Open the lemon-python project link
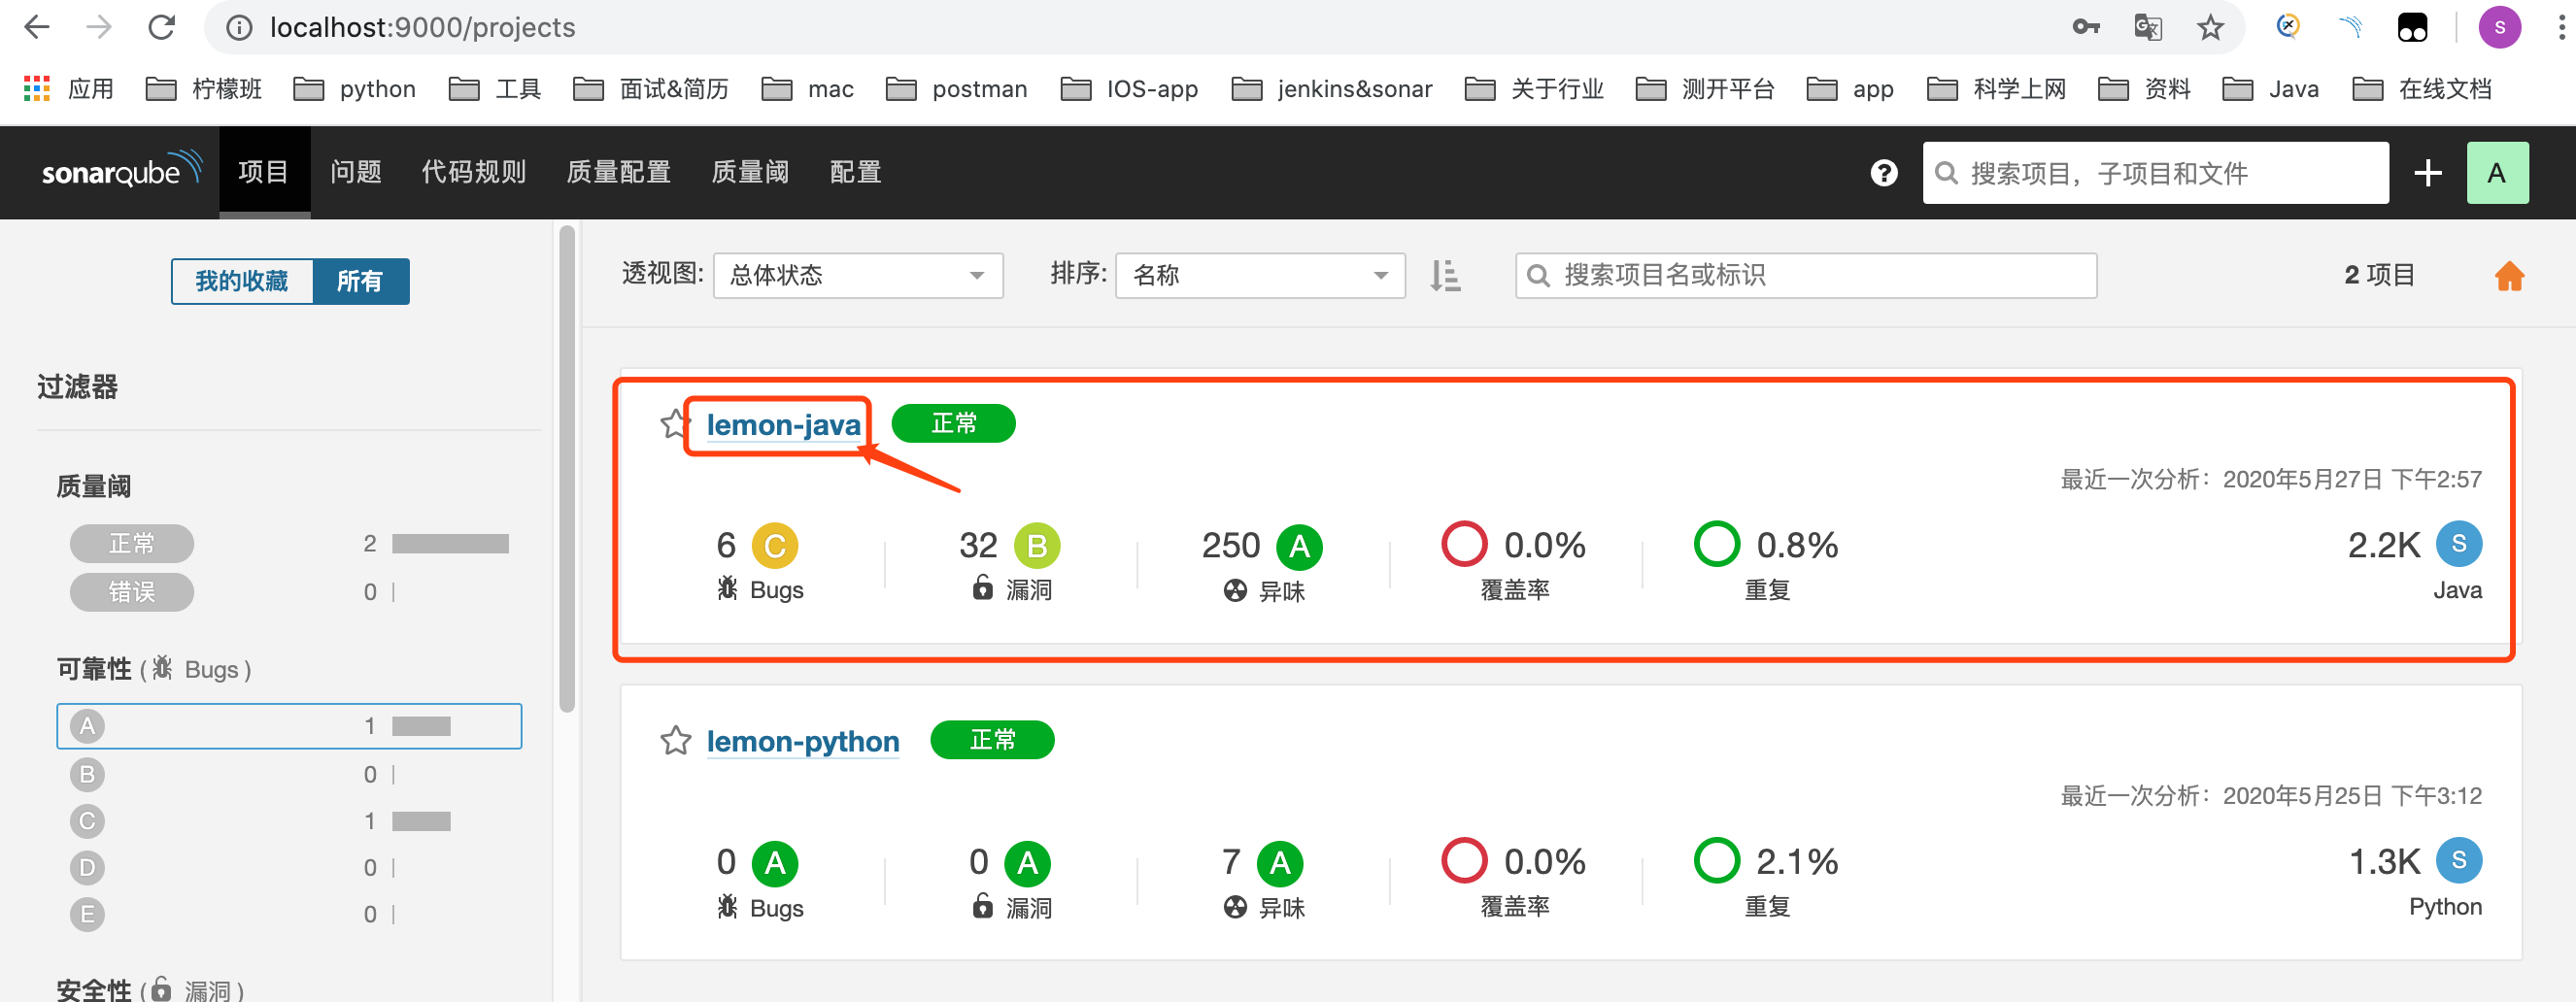The width and height of the screenshot is (2576, 1002). [x=802, y=741]
